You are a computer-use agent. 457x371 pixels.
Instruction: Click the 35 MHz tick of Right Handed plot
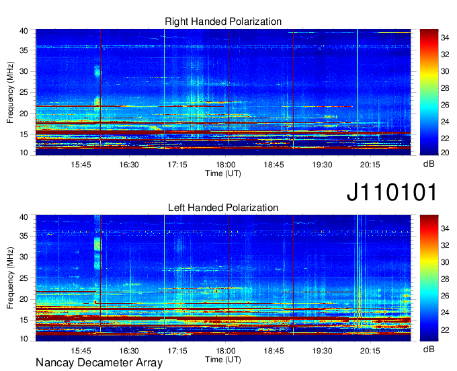click(24, 50)
